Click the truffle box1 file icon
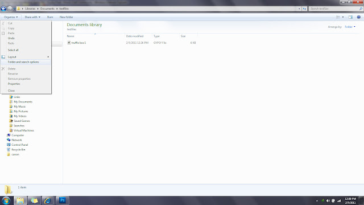364x205 pixels. [x=69, y=43]
